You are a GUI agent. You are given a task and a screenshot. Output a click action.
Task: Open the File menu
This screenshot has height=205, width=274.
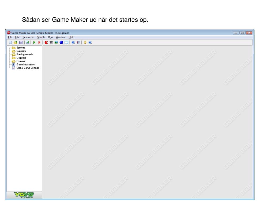coord(10,37)
